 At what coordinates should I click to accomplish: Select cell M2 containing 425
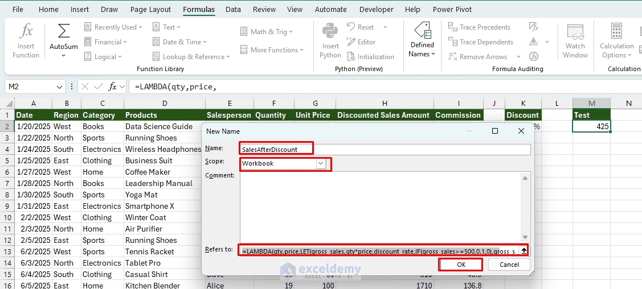591,126
